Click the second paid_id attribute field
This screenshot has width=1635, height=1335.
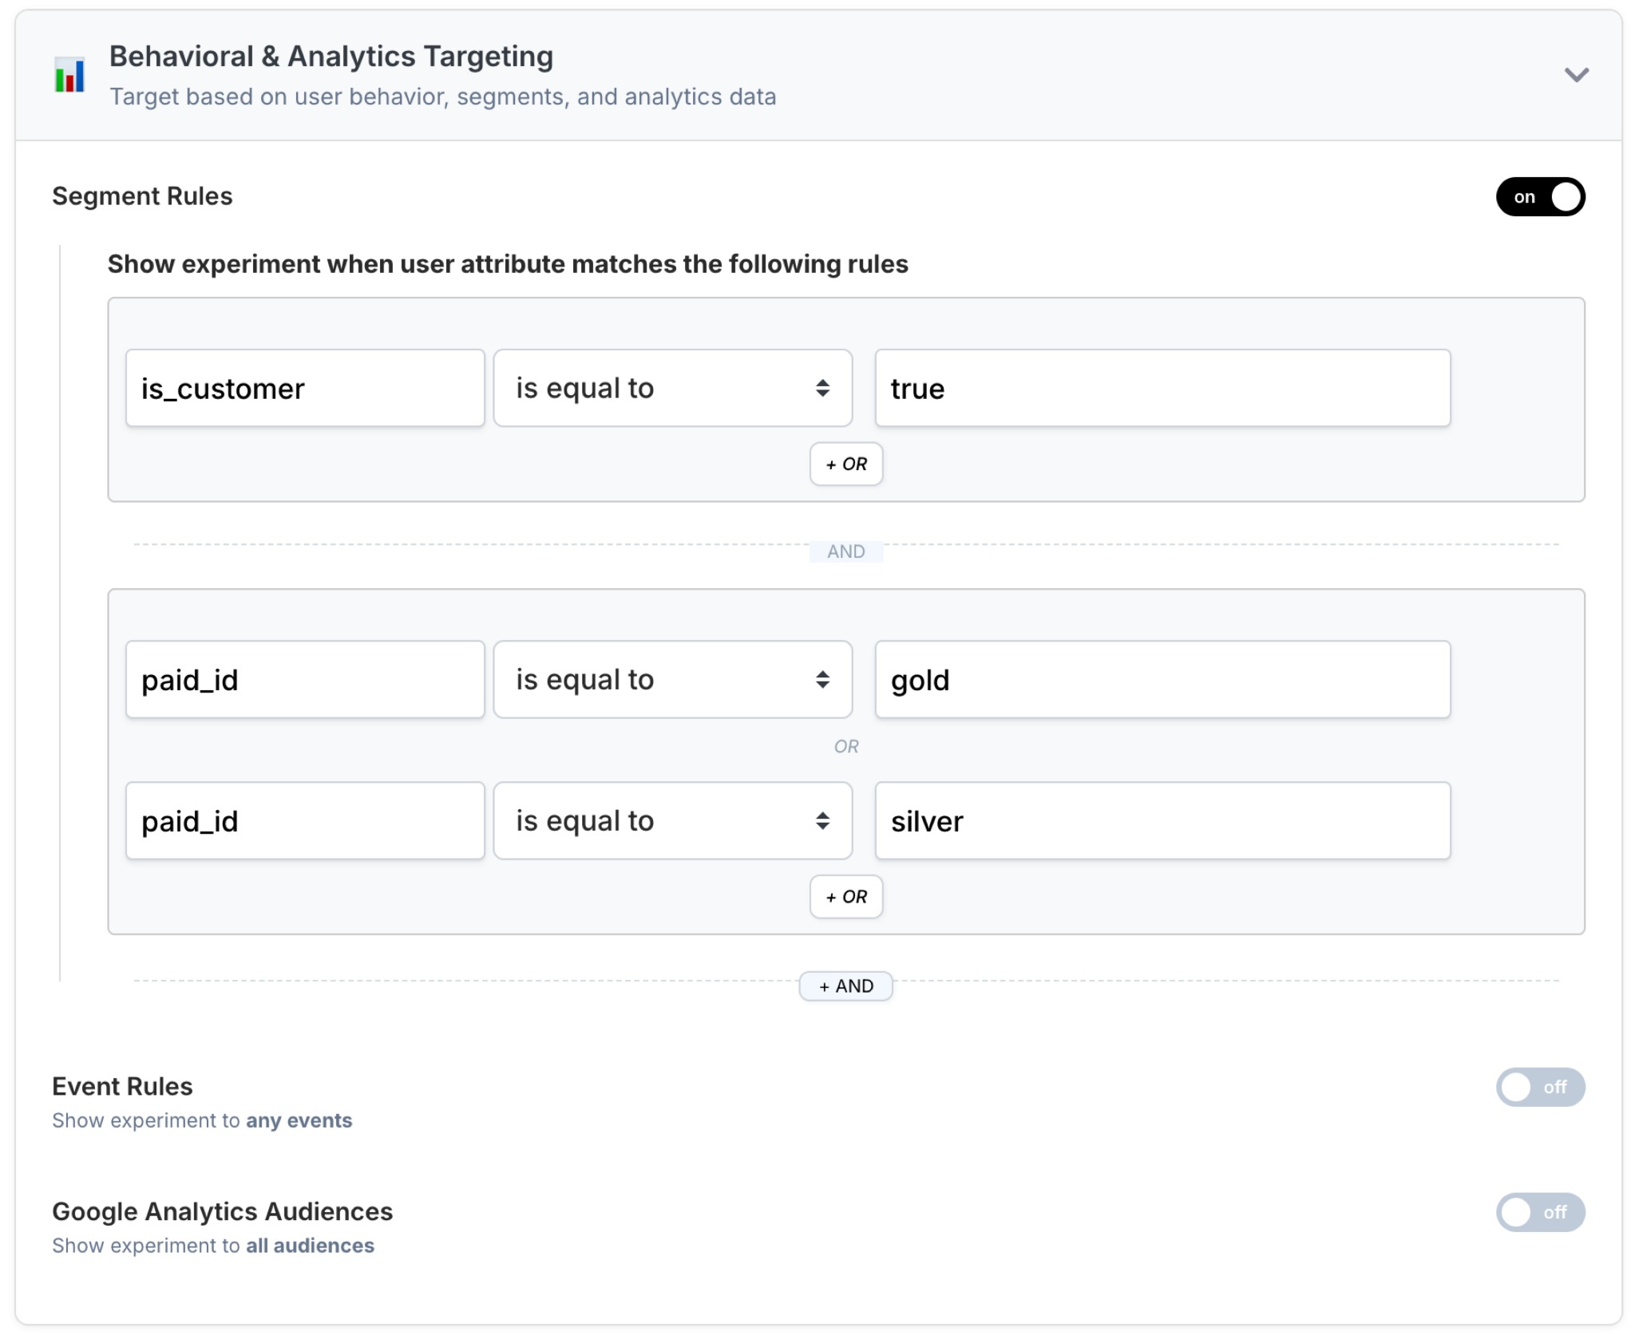(x=305, y=821)
